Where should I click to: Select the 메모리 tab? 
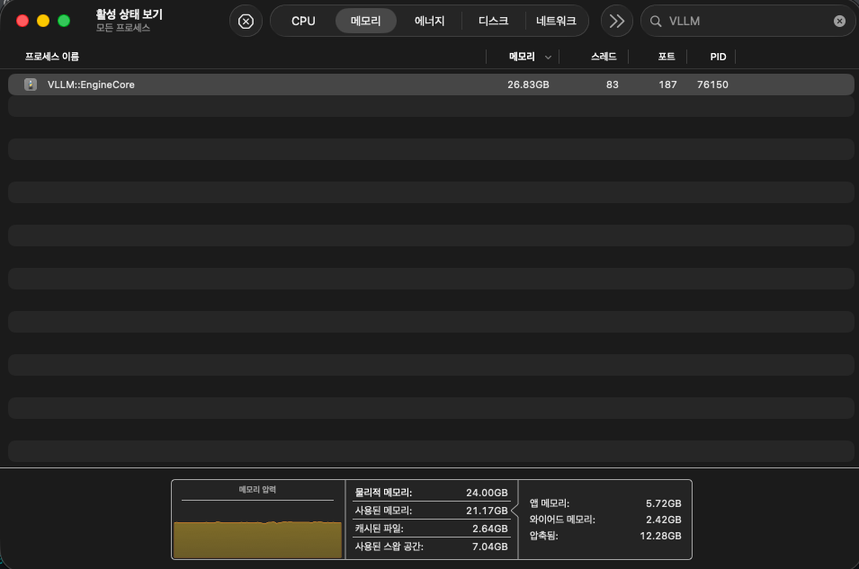(x=365, y=22)
